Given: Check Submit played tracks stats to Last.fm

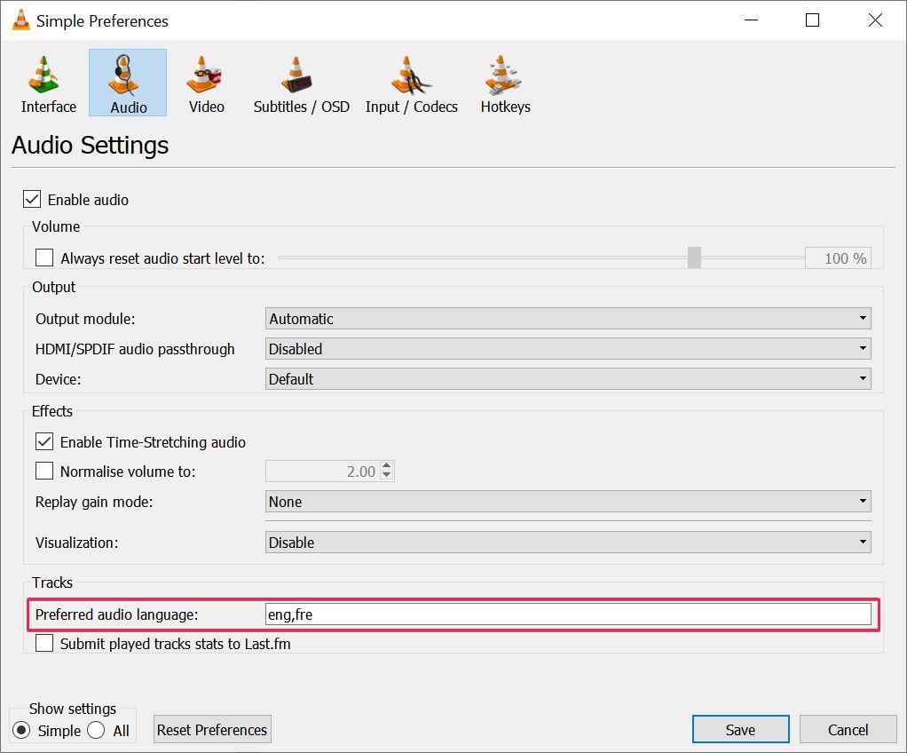Looking at the screenshot, I should pos(44,644).
